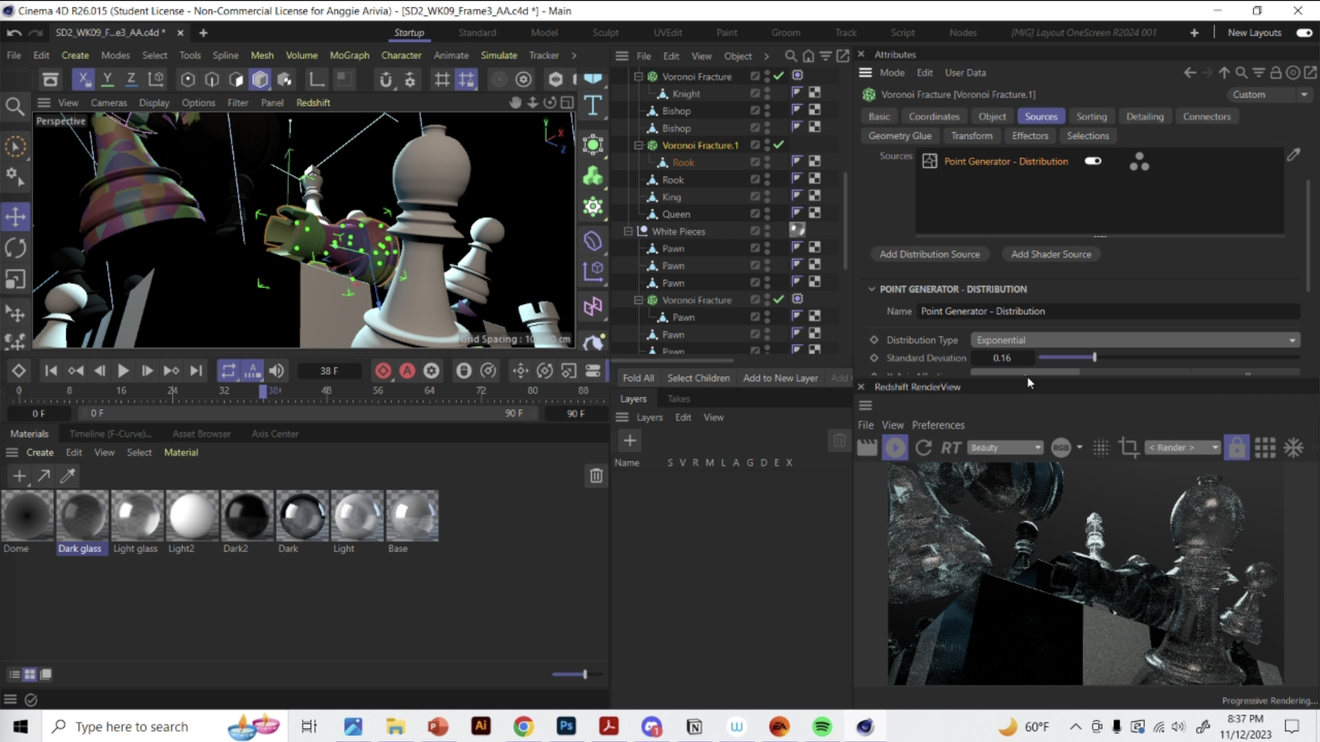The image size is (1320, 742).
Task: Toggle visibility dots of White Pieces
Action: point(767,231)
